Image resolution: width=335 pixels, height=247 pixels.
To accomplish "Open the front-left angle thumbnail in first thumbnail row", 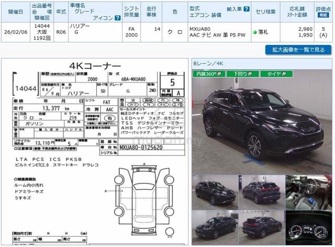I will (x=215, y=192).
